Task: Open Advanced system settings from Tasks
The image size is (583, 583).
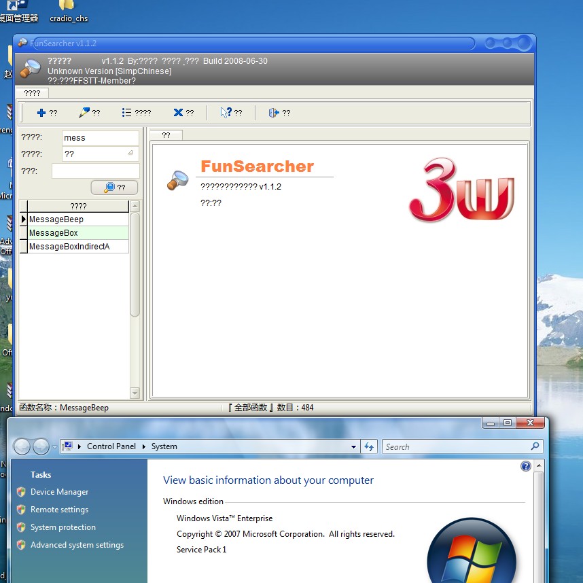Action: 77,545
